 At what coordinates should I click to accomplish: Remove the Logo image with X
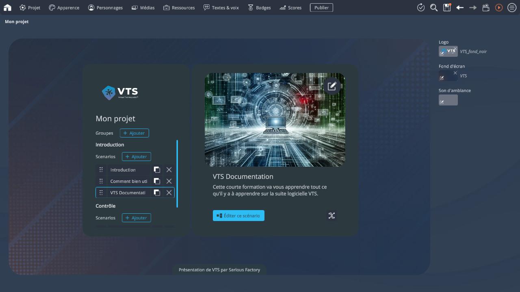point(455,49)
